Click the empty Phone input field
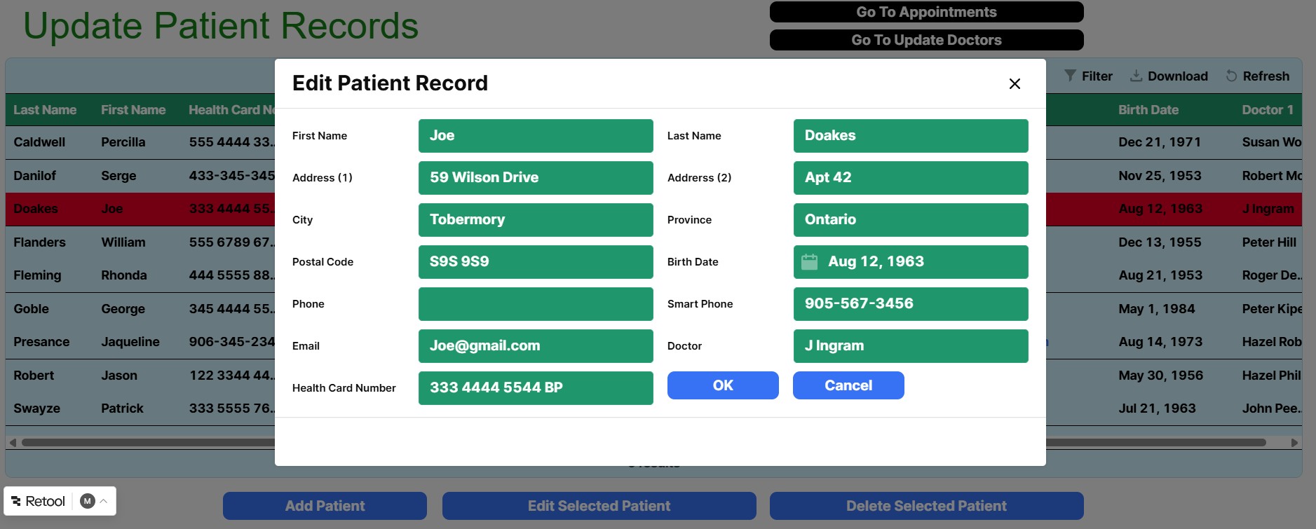1316x529 pixels. (535, 304)
